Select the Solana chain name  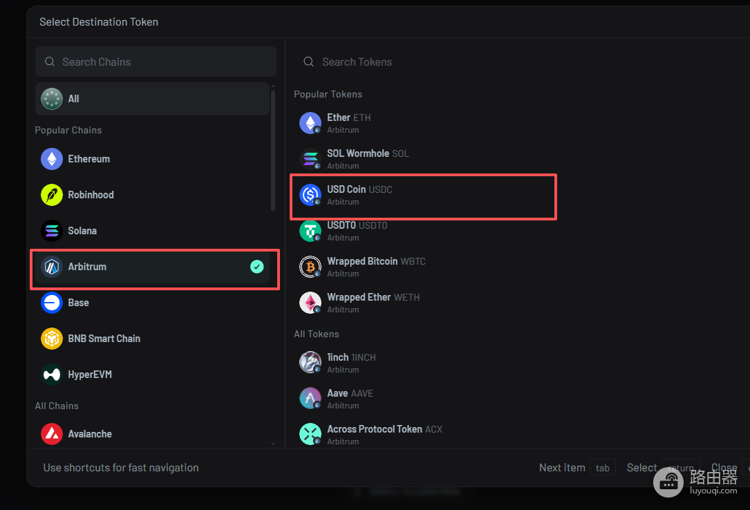(82, 231)
